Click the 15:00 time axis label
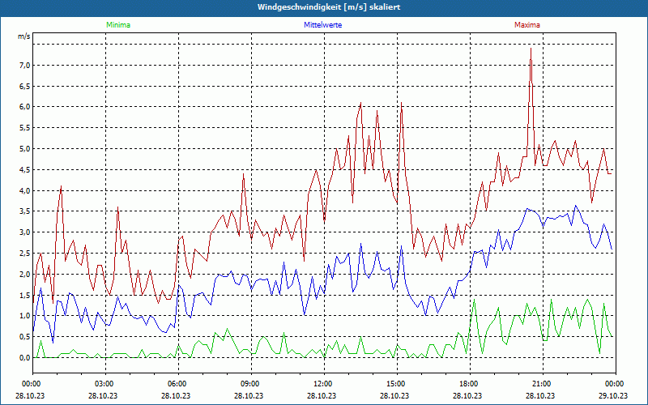This screenshot has width=648, height=405. pyautogui.click(x=397, y=384)
